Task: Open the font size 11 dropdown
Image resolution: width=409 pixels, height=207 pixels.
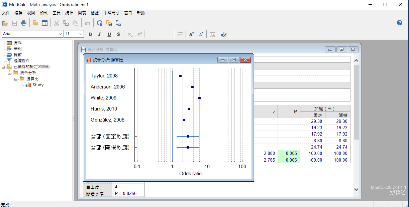Action: pyautogui.click(x=81, y=34)
